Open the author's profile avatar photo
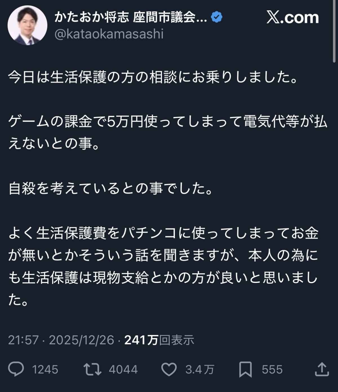The height and width of the screenshot is (392, 338). [x=27, y=25]
